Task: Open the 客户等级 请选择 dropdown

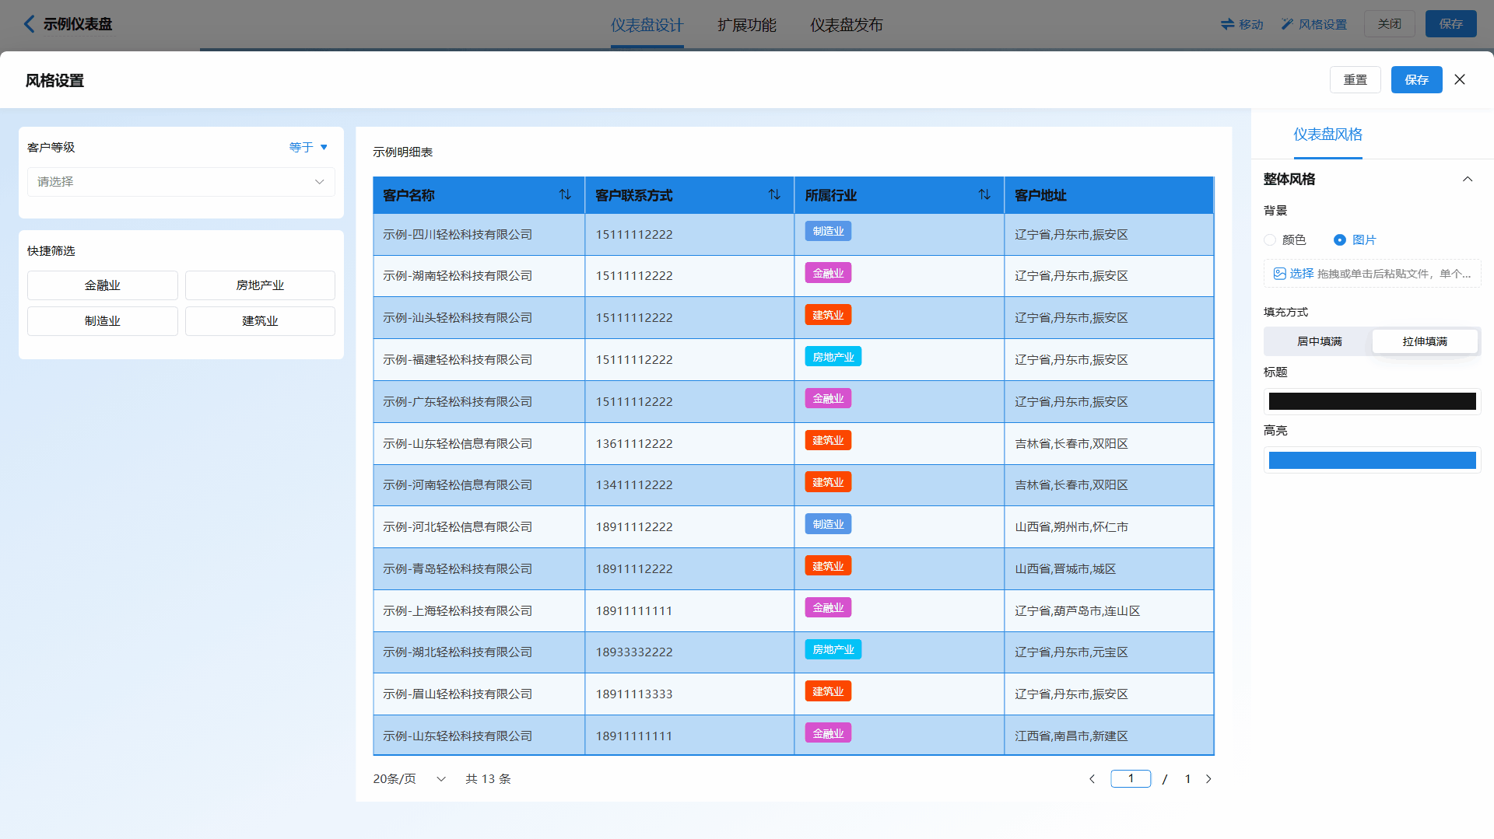Action: [181, 182]
